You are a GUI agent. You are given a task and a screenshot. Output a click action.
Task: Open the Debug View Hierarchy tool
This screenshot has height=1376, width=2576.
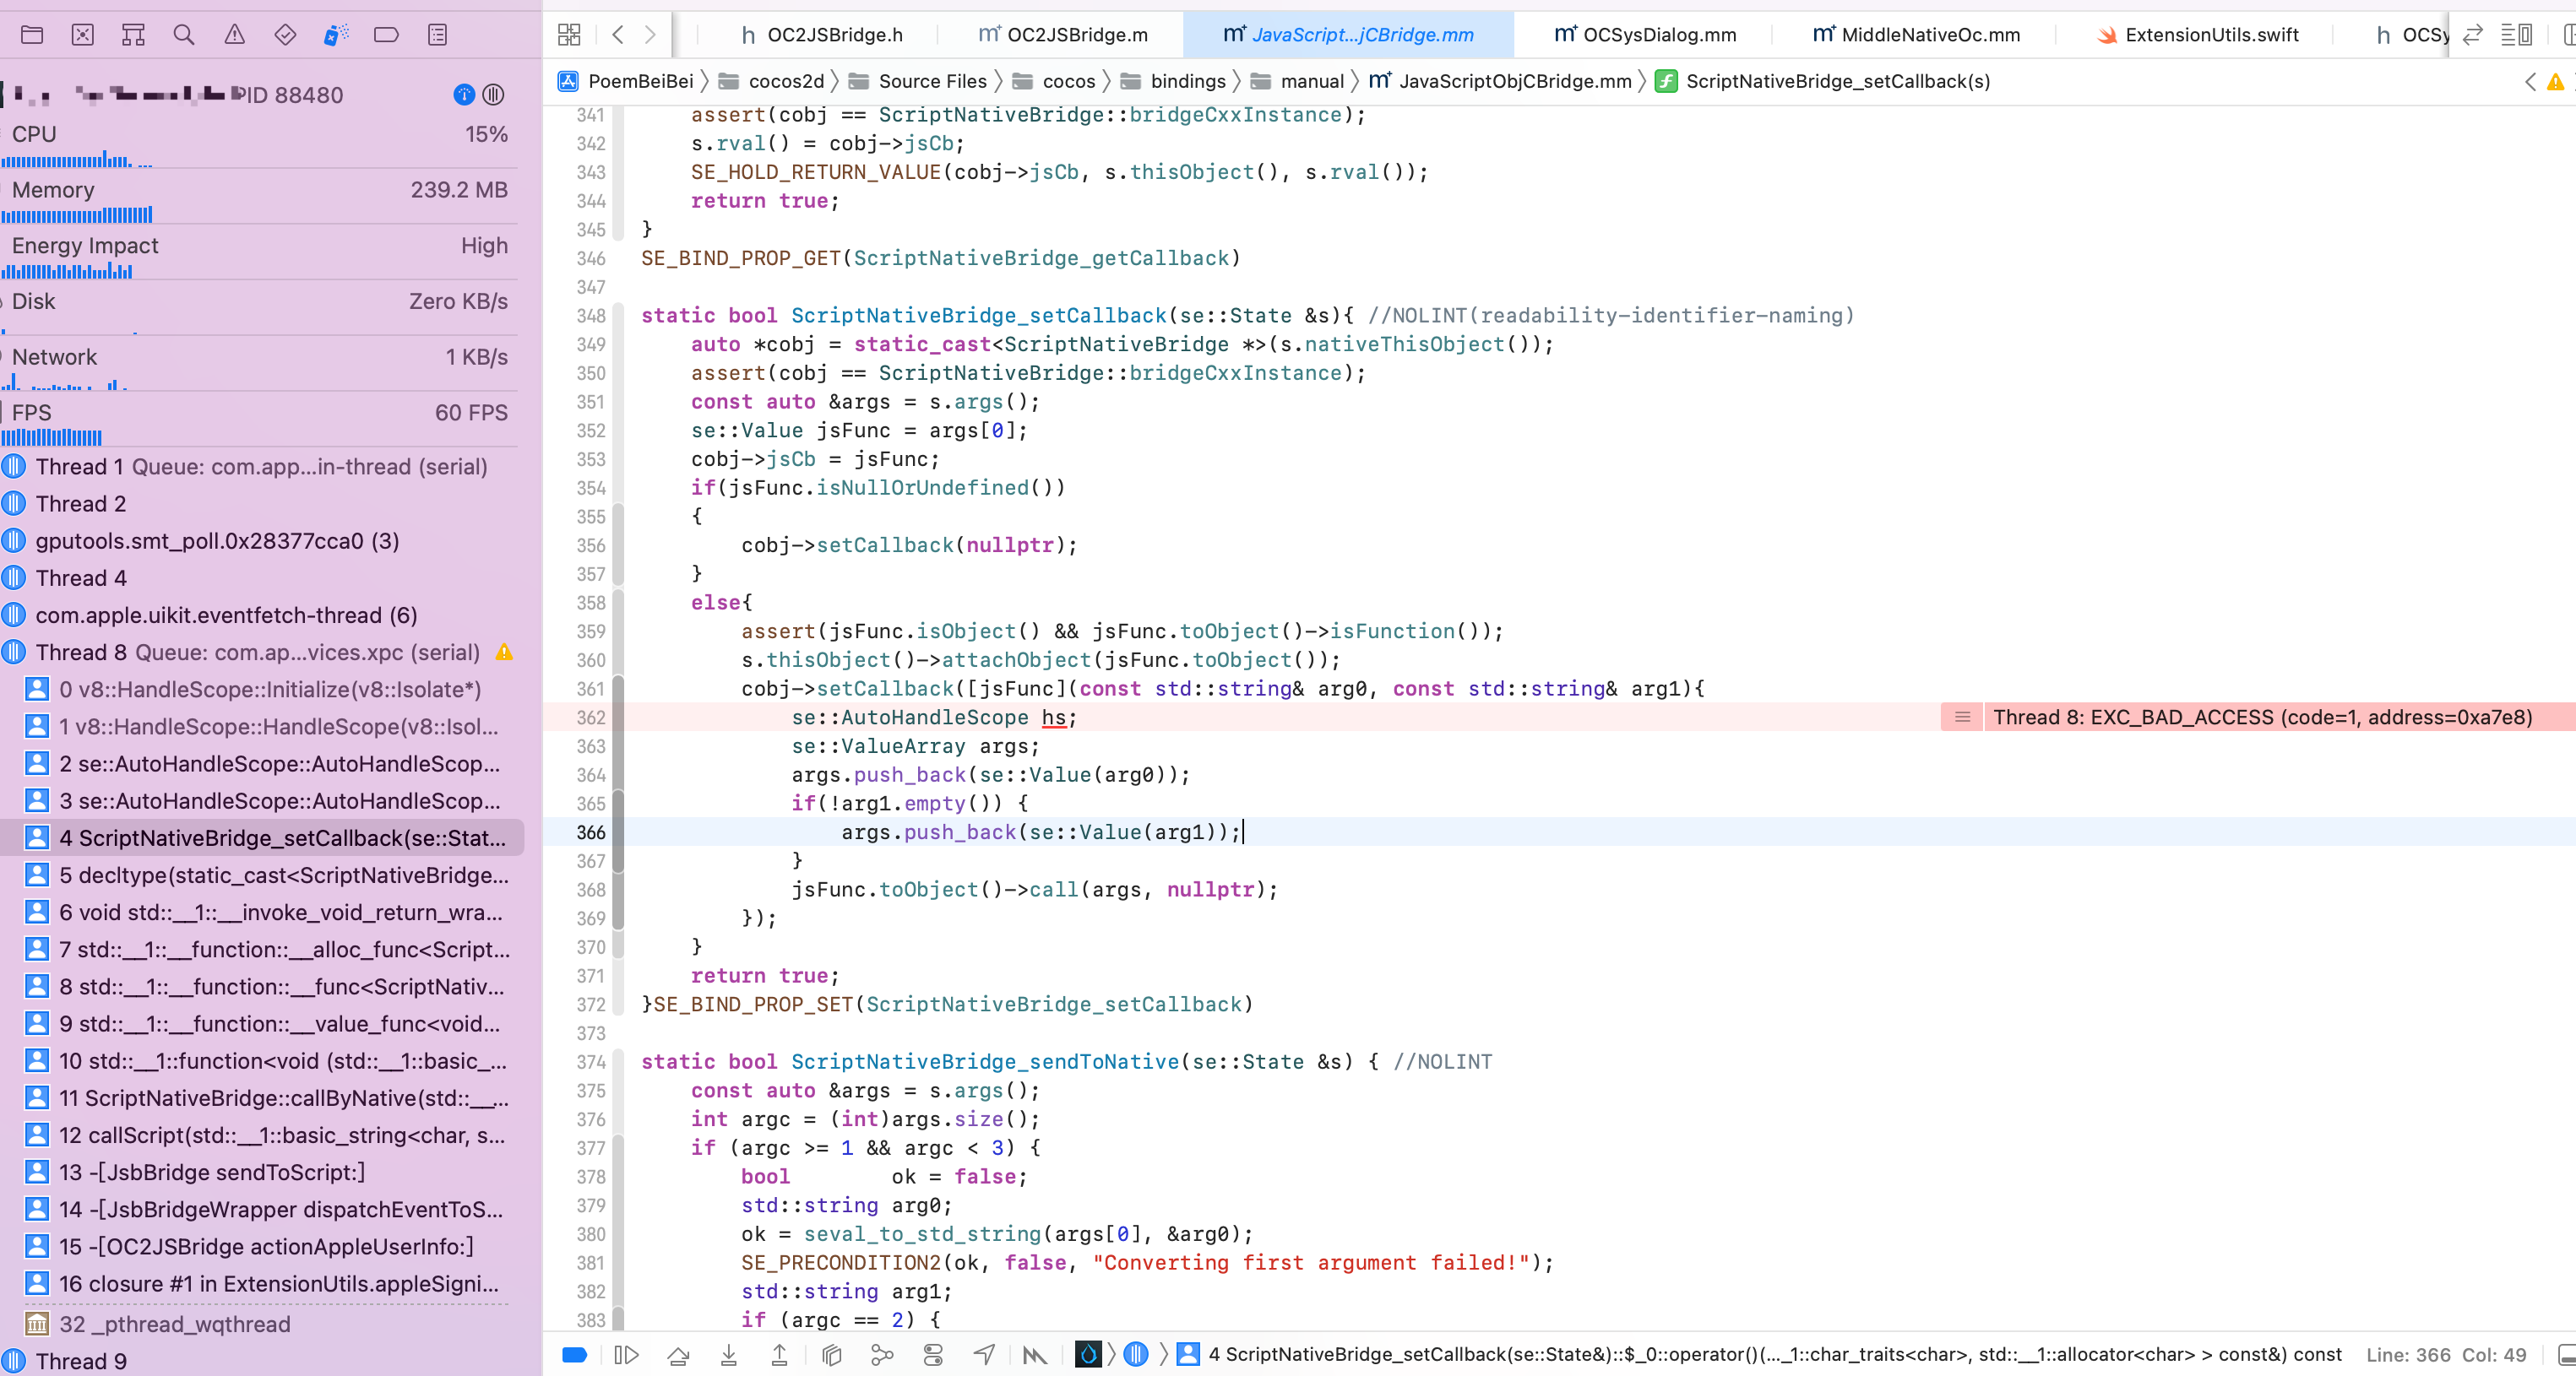(x=831, y=1355)
